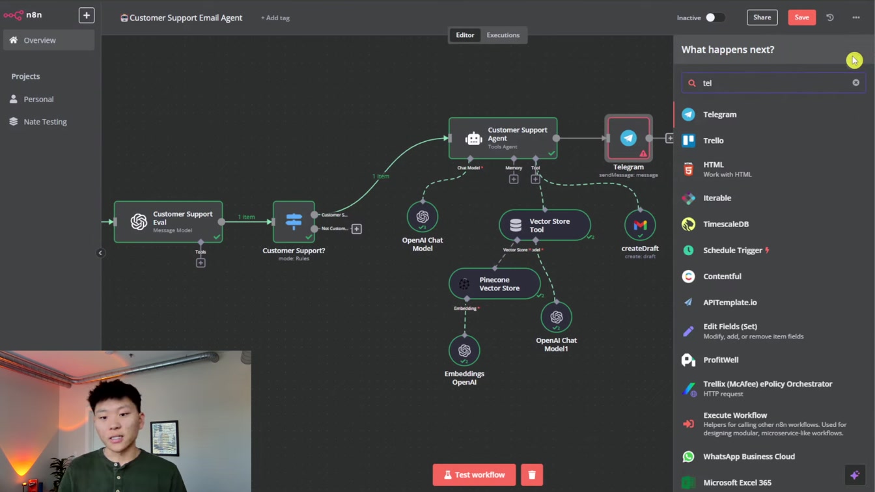
Task: Open the Overview home page
Action: tap(49, 40)
